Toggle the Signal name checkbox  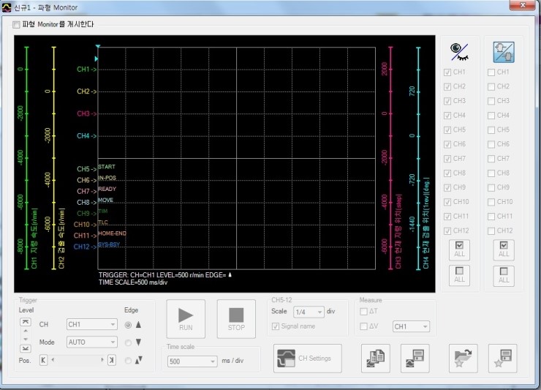point(276,326)
